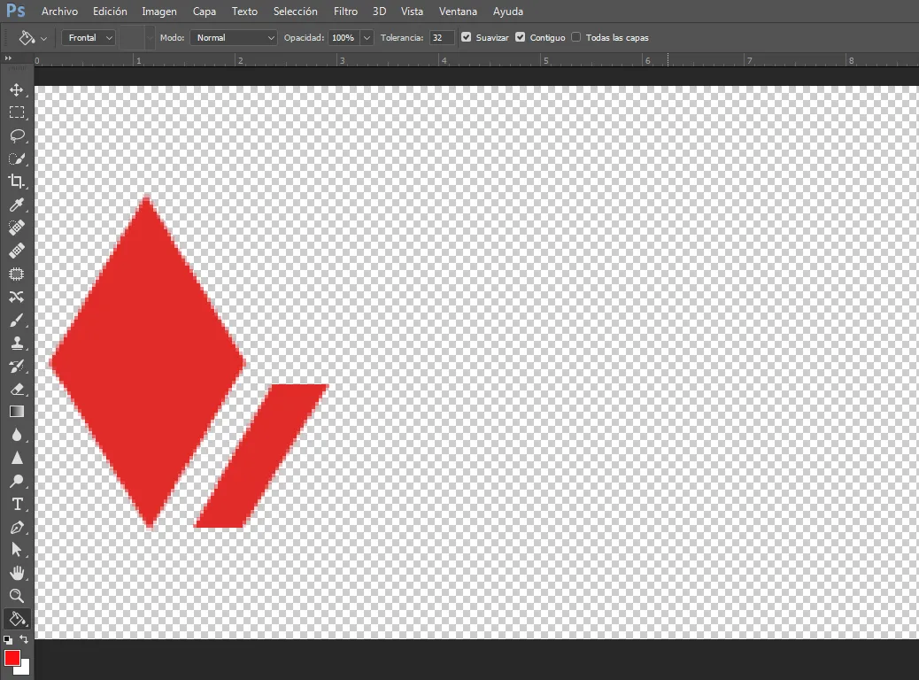Select the Clone Stamp tool
Viewport: 919px width, 680px height.
click(17, 343)
